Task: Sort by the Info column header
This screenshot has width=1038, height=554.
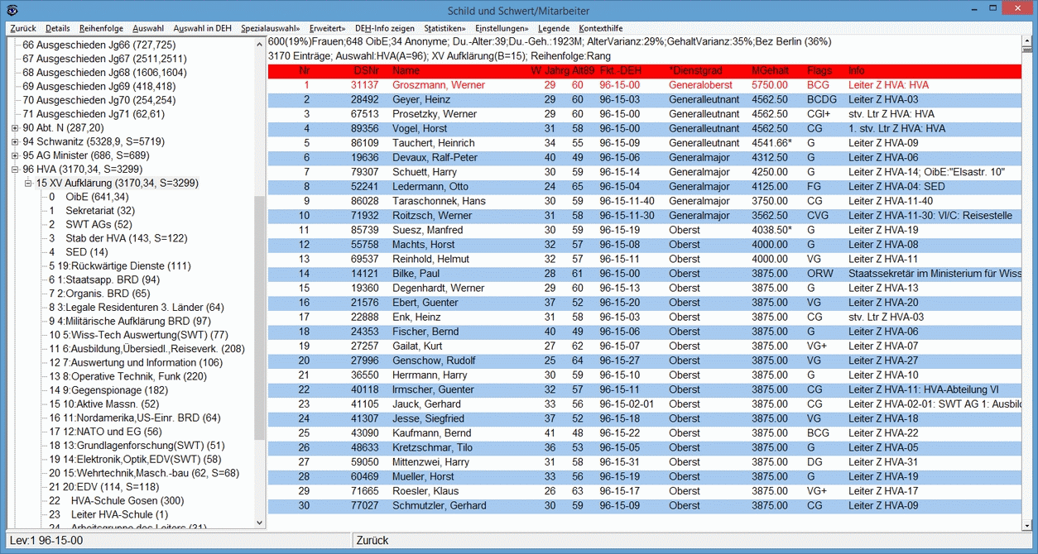Action: pyautogui.click(x=857, y=71)
